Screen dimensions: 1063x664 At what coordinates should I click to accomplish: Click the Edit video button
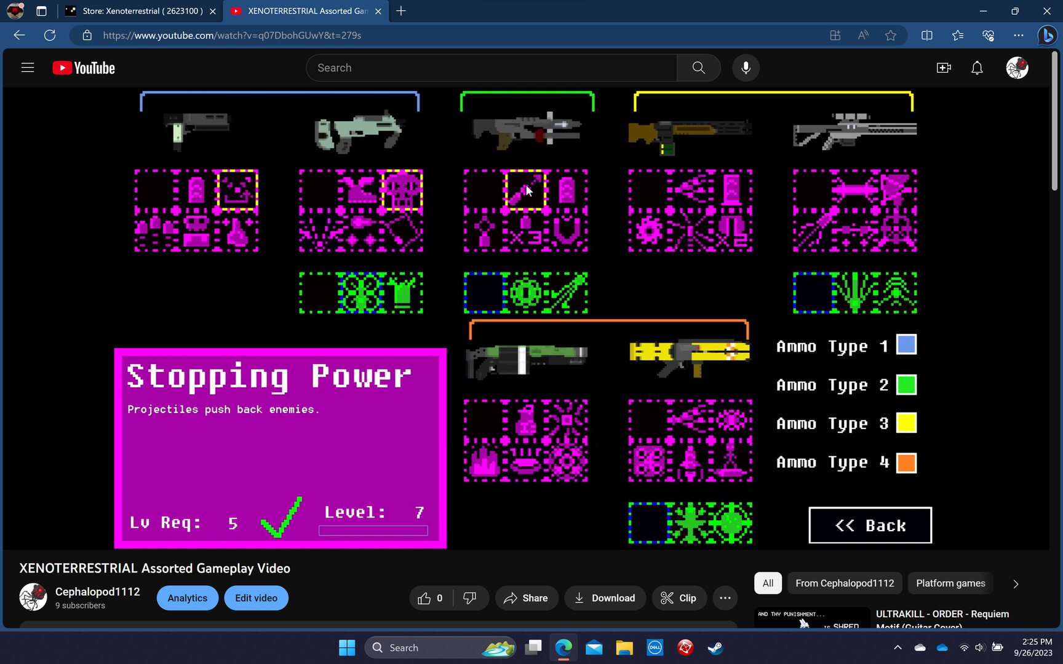tap(256, 598)
